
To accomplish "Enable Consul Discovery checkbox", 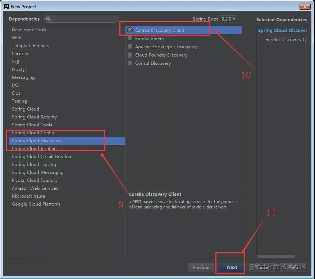I will 130,63.
